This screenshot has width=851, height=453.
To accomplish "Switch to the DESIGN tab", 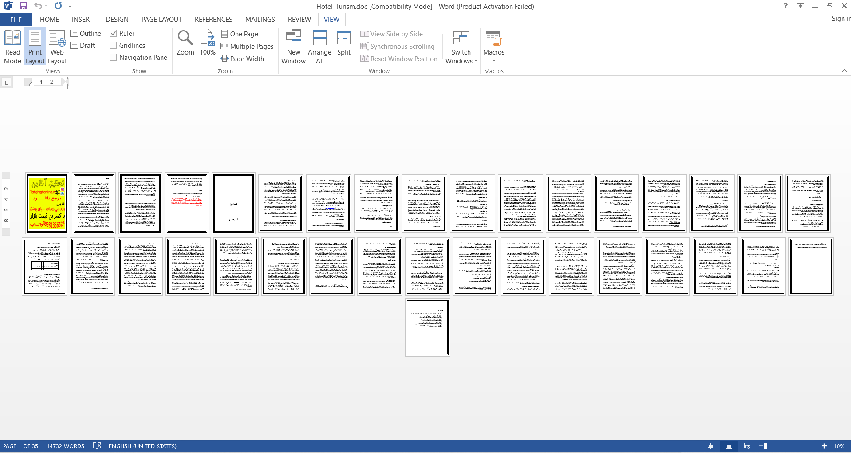I will 117,20.
